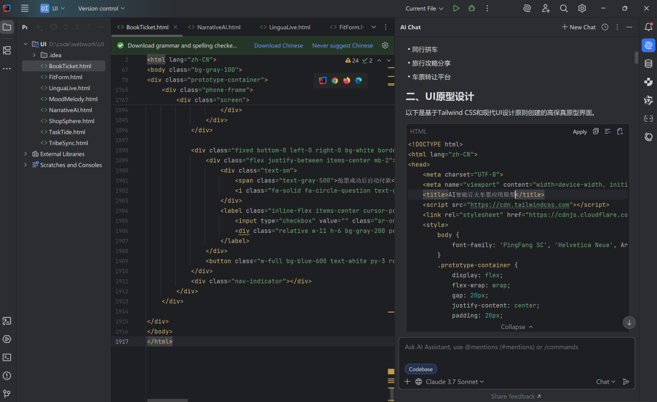Copy the HTML code snippet
Viewport: 657px width, 402px height.
click(x=596, y=131)
